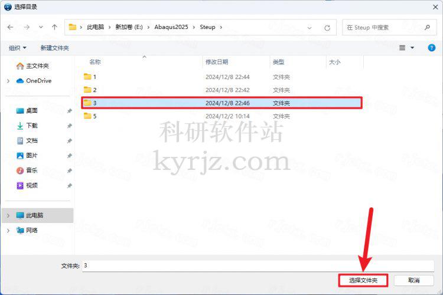
Task: Select folder named 3
Action: click(221, 103)
